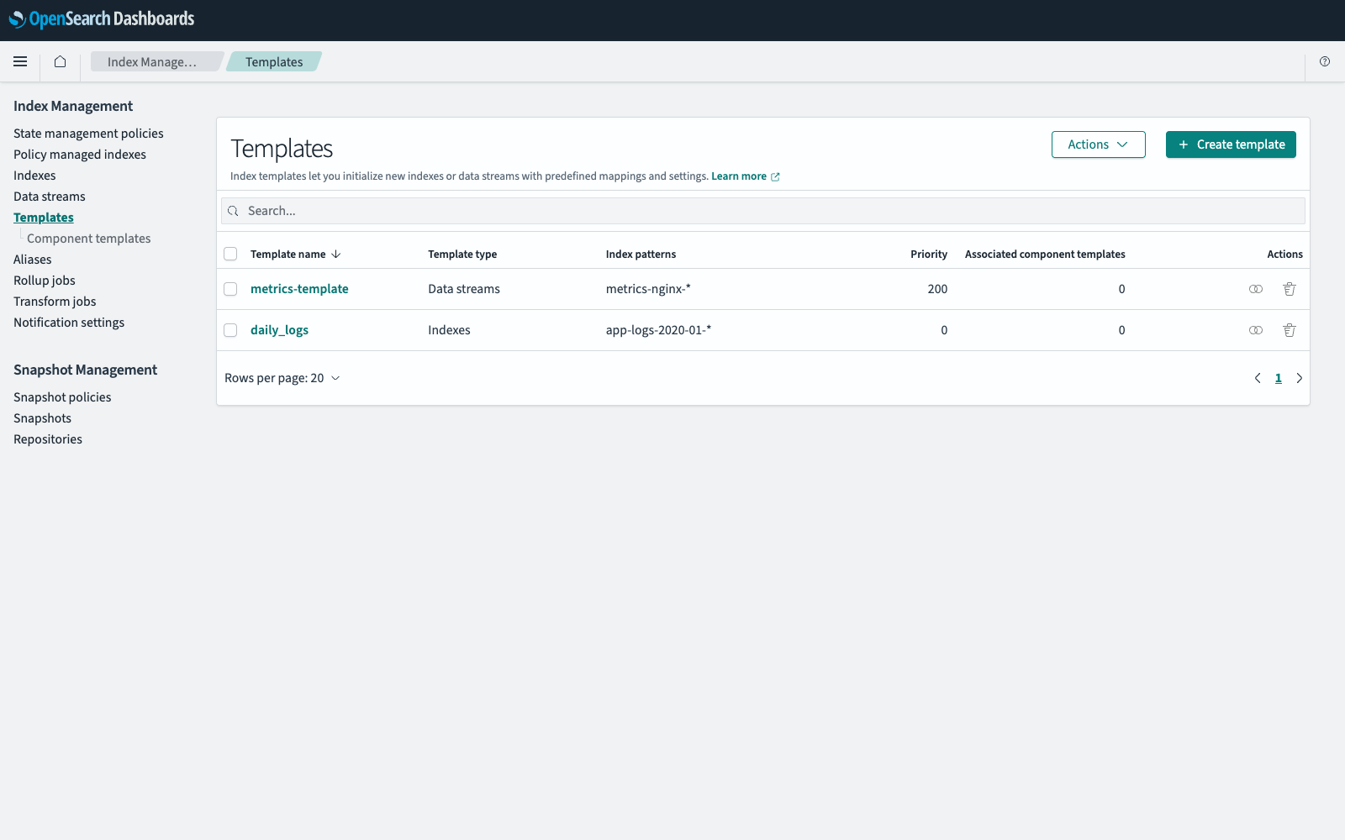Click the app-logs-2020-01-* pattern cell
This screenshot has height=840, width=1345.
tap(658, 330)
